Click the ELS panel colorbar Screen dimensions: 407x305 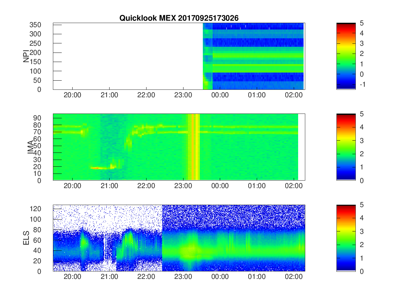click(x=346, y=238)
